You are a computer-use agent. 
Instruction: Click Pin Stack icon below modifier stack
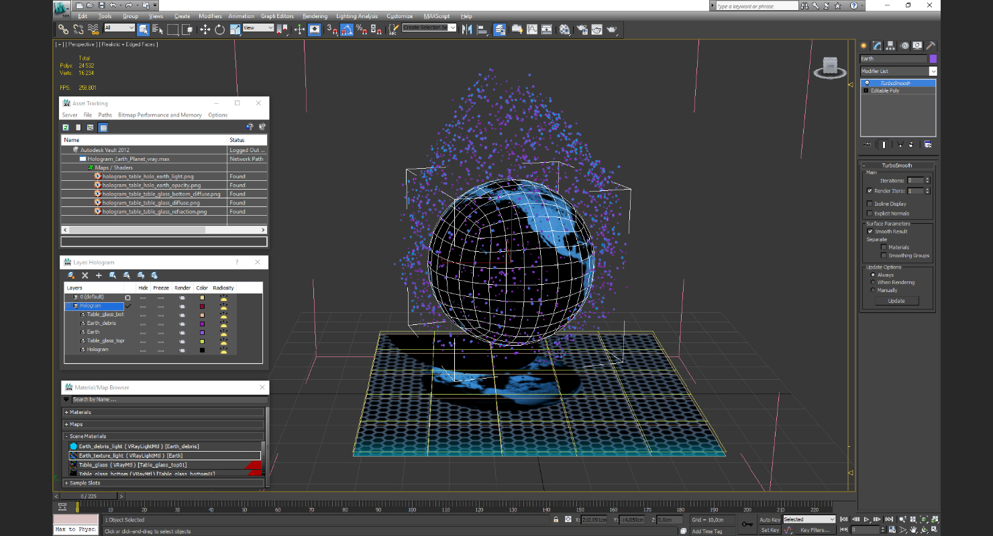tap(868, 145)
